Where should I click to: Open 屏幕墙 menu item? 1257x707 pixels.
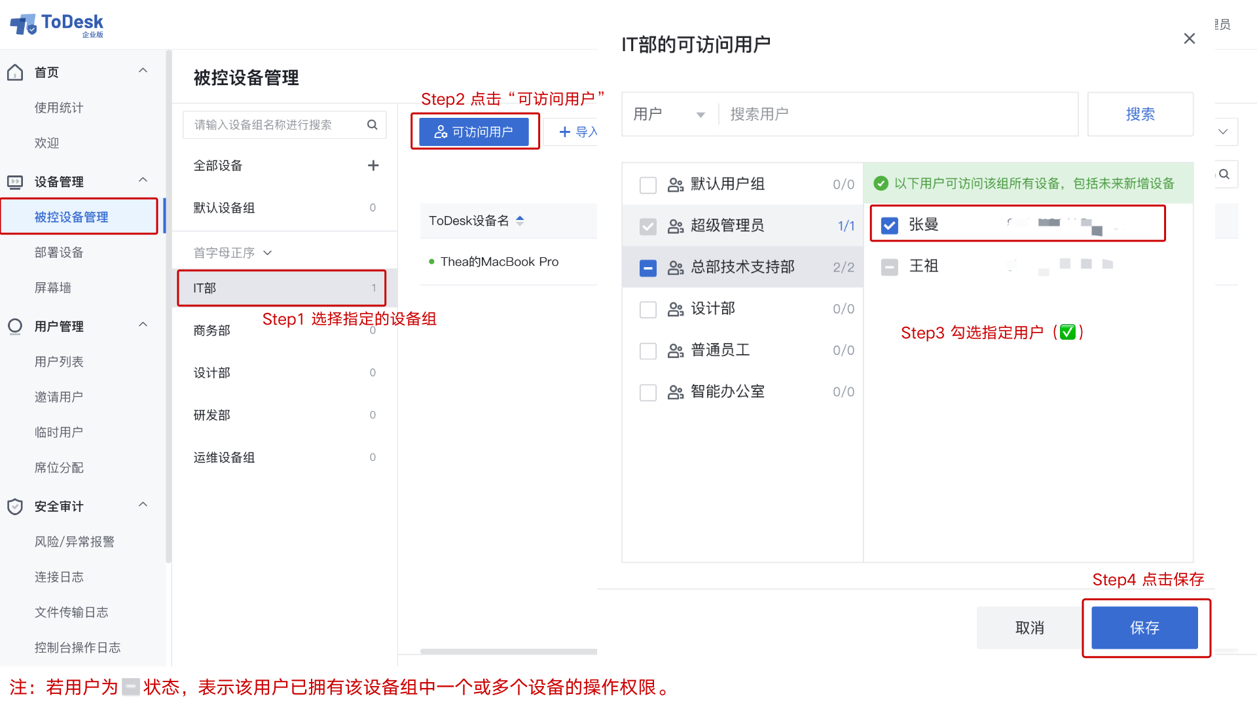[x=52, y=287]
